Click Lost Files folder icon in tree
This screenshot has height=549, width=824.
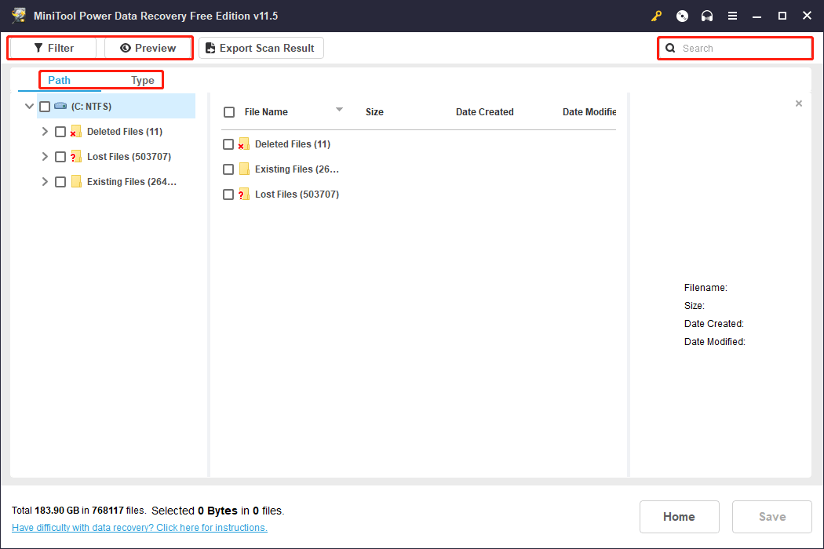(75, 157)
